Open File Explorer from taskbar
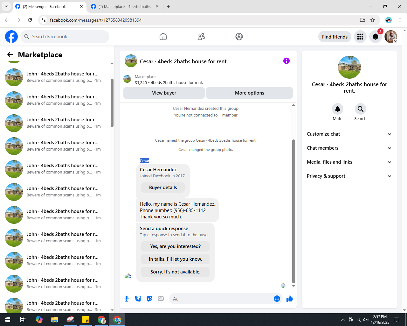Screen dimensions: 407x326 pyautogui.click(x=55, y=320)
